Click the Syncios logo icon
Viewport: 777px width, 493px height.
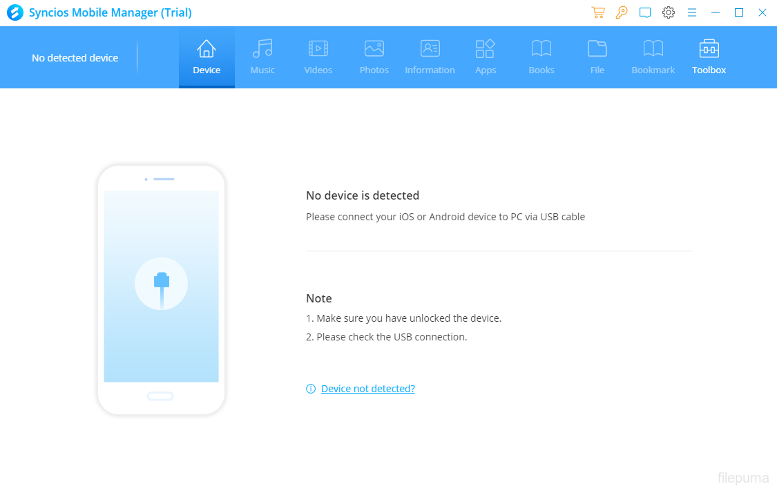pyautogui.click(x=15, y=12)
